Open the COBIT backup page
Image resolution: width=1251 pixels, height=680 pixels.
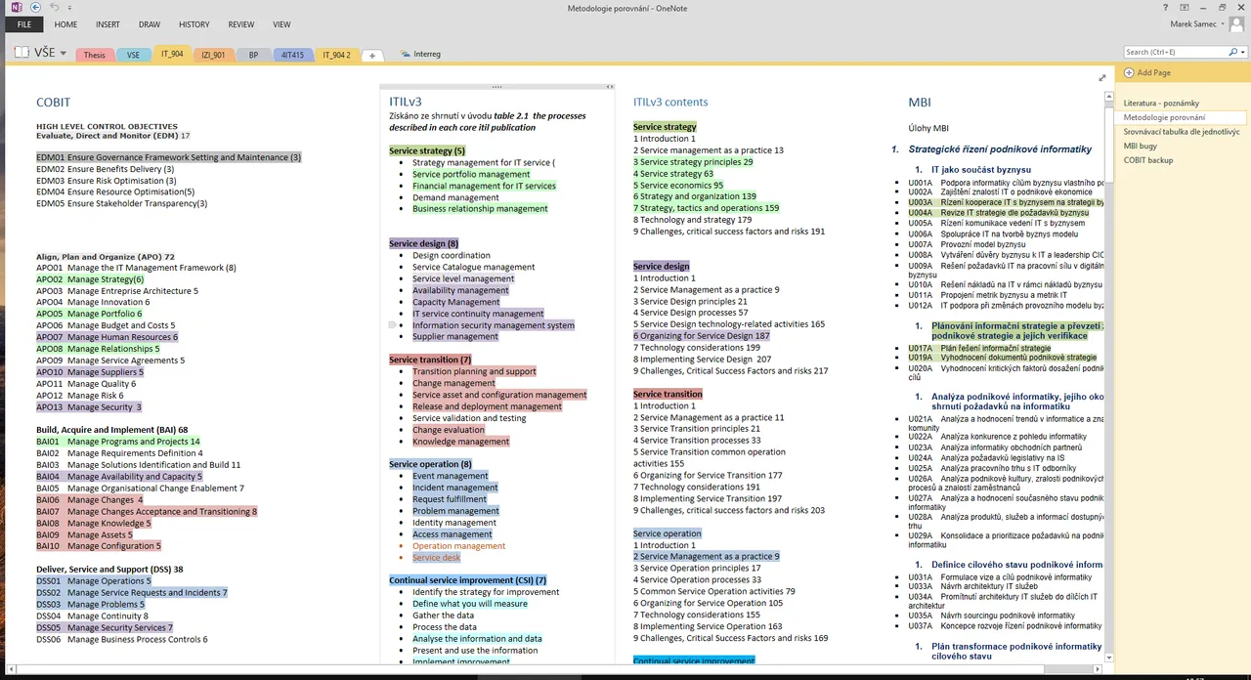coord(1148,159)
